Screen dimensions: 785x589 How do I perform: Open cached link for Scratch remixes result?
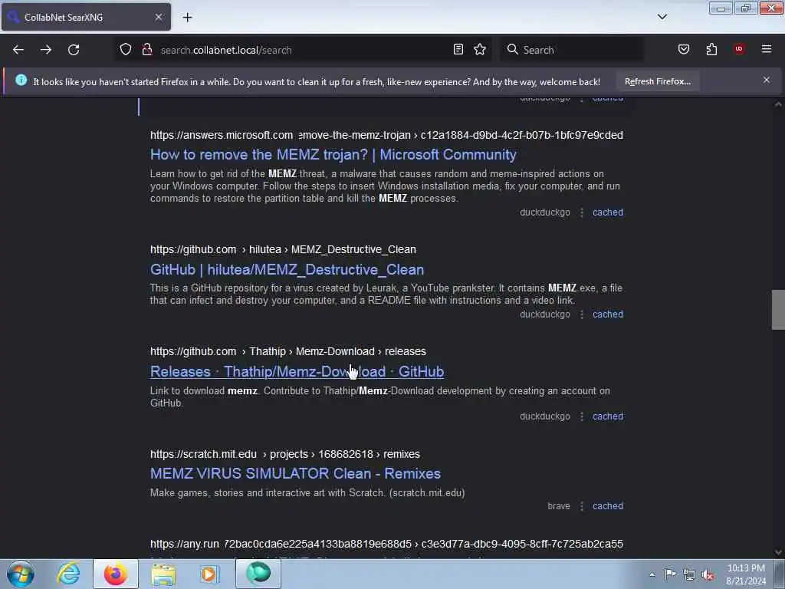click(x=608, y=506)
